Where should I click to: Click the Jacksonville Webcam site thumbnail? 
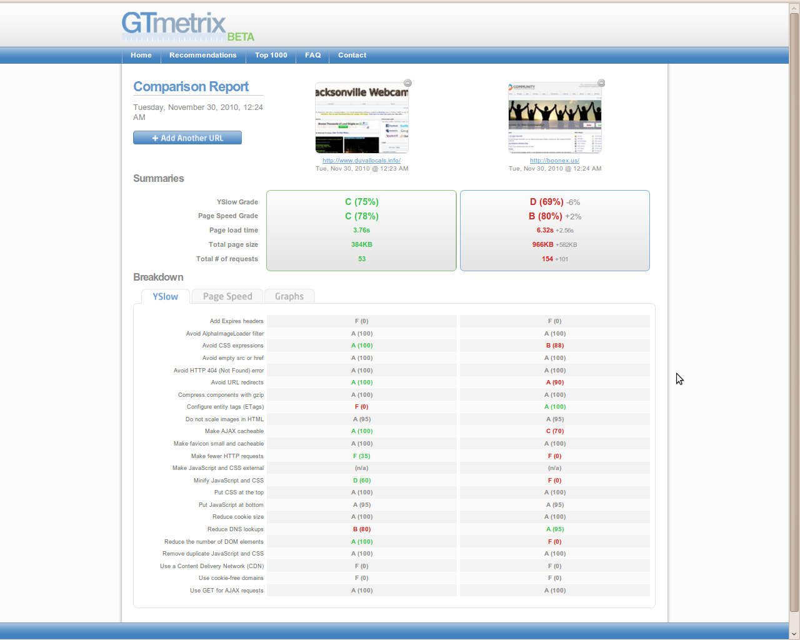(x=362, y=117)
